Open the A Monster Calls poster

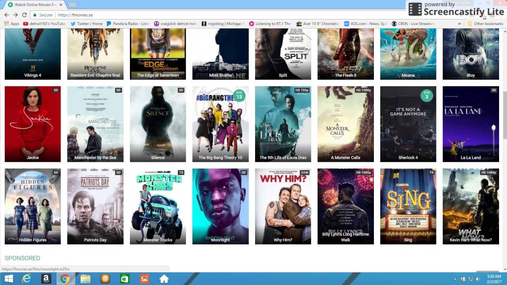pyautogui.click(x=346, y=124)
